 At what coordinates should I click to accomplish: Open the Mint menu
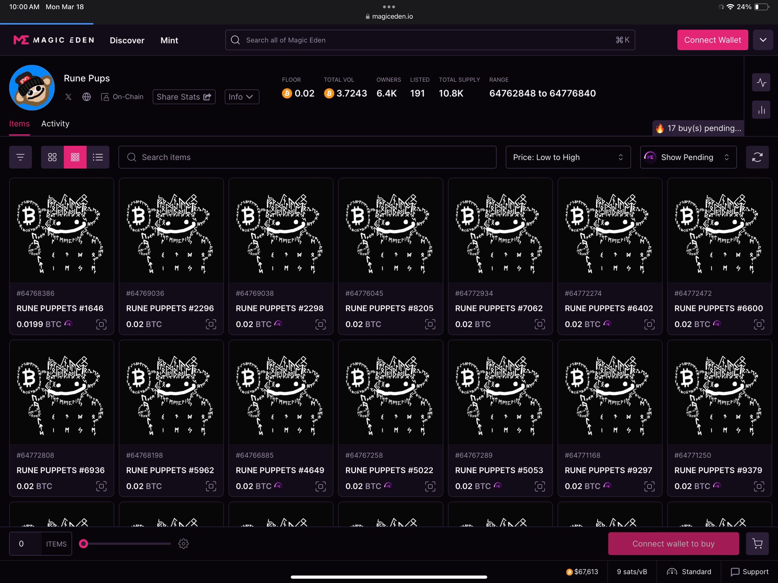[x=169, y=40]
